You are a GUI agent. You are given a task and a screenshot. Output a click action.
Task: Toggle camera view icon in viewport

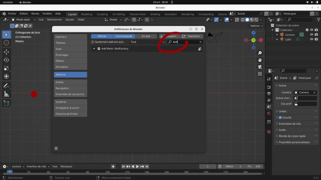(260, 67)
